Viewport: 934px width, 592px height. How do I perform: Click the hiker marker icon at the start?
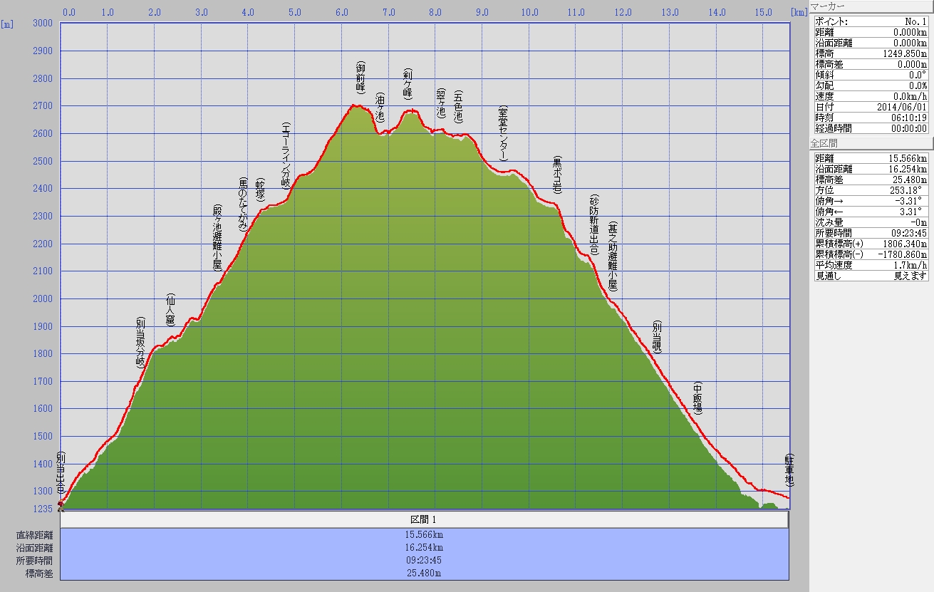coord(61,505)
